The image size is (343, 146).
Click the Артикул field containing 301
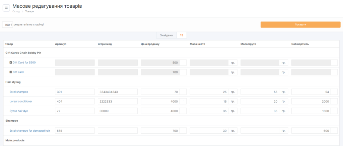75,92
